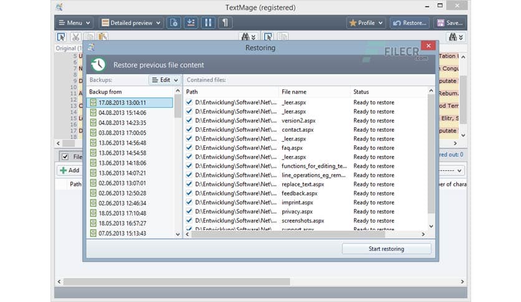Image resolution: width=521 pixels, height=302 pixels.
Task: Click the select cursor icon in Original pane
Action: (x=61, y=37)
